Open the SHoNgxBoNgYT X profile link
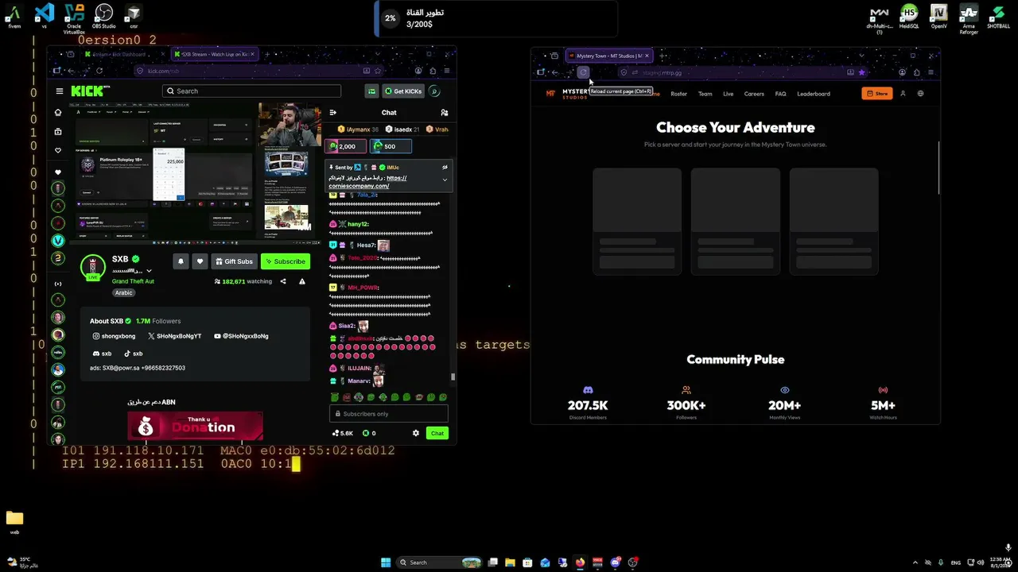This screenshot has height=572, width=1018. pos(175,336)
